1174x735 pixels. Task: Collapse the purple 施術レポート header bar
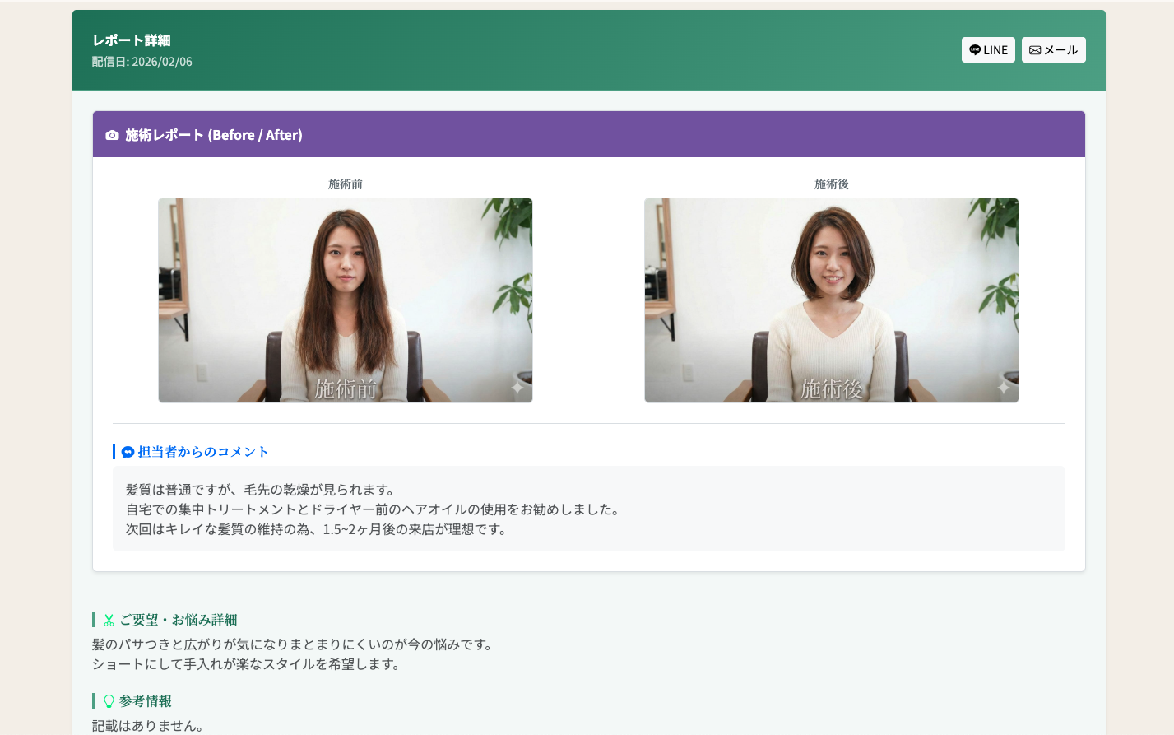click(x=589, y=134)
